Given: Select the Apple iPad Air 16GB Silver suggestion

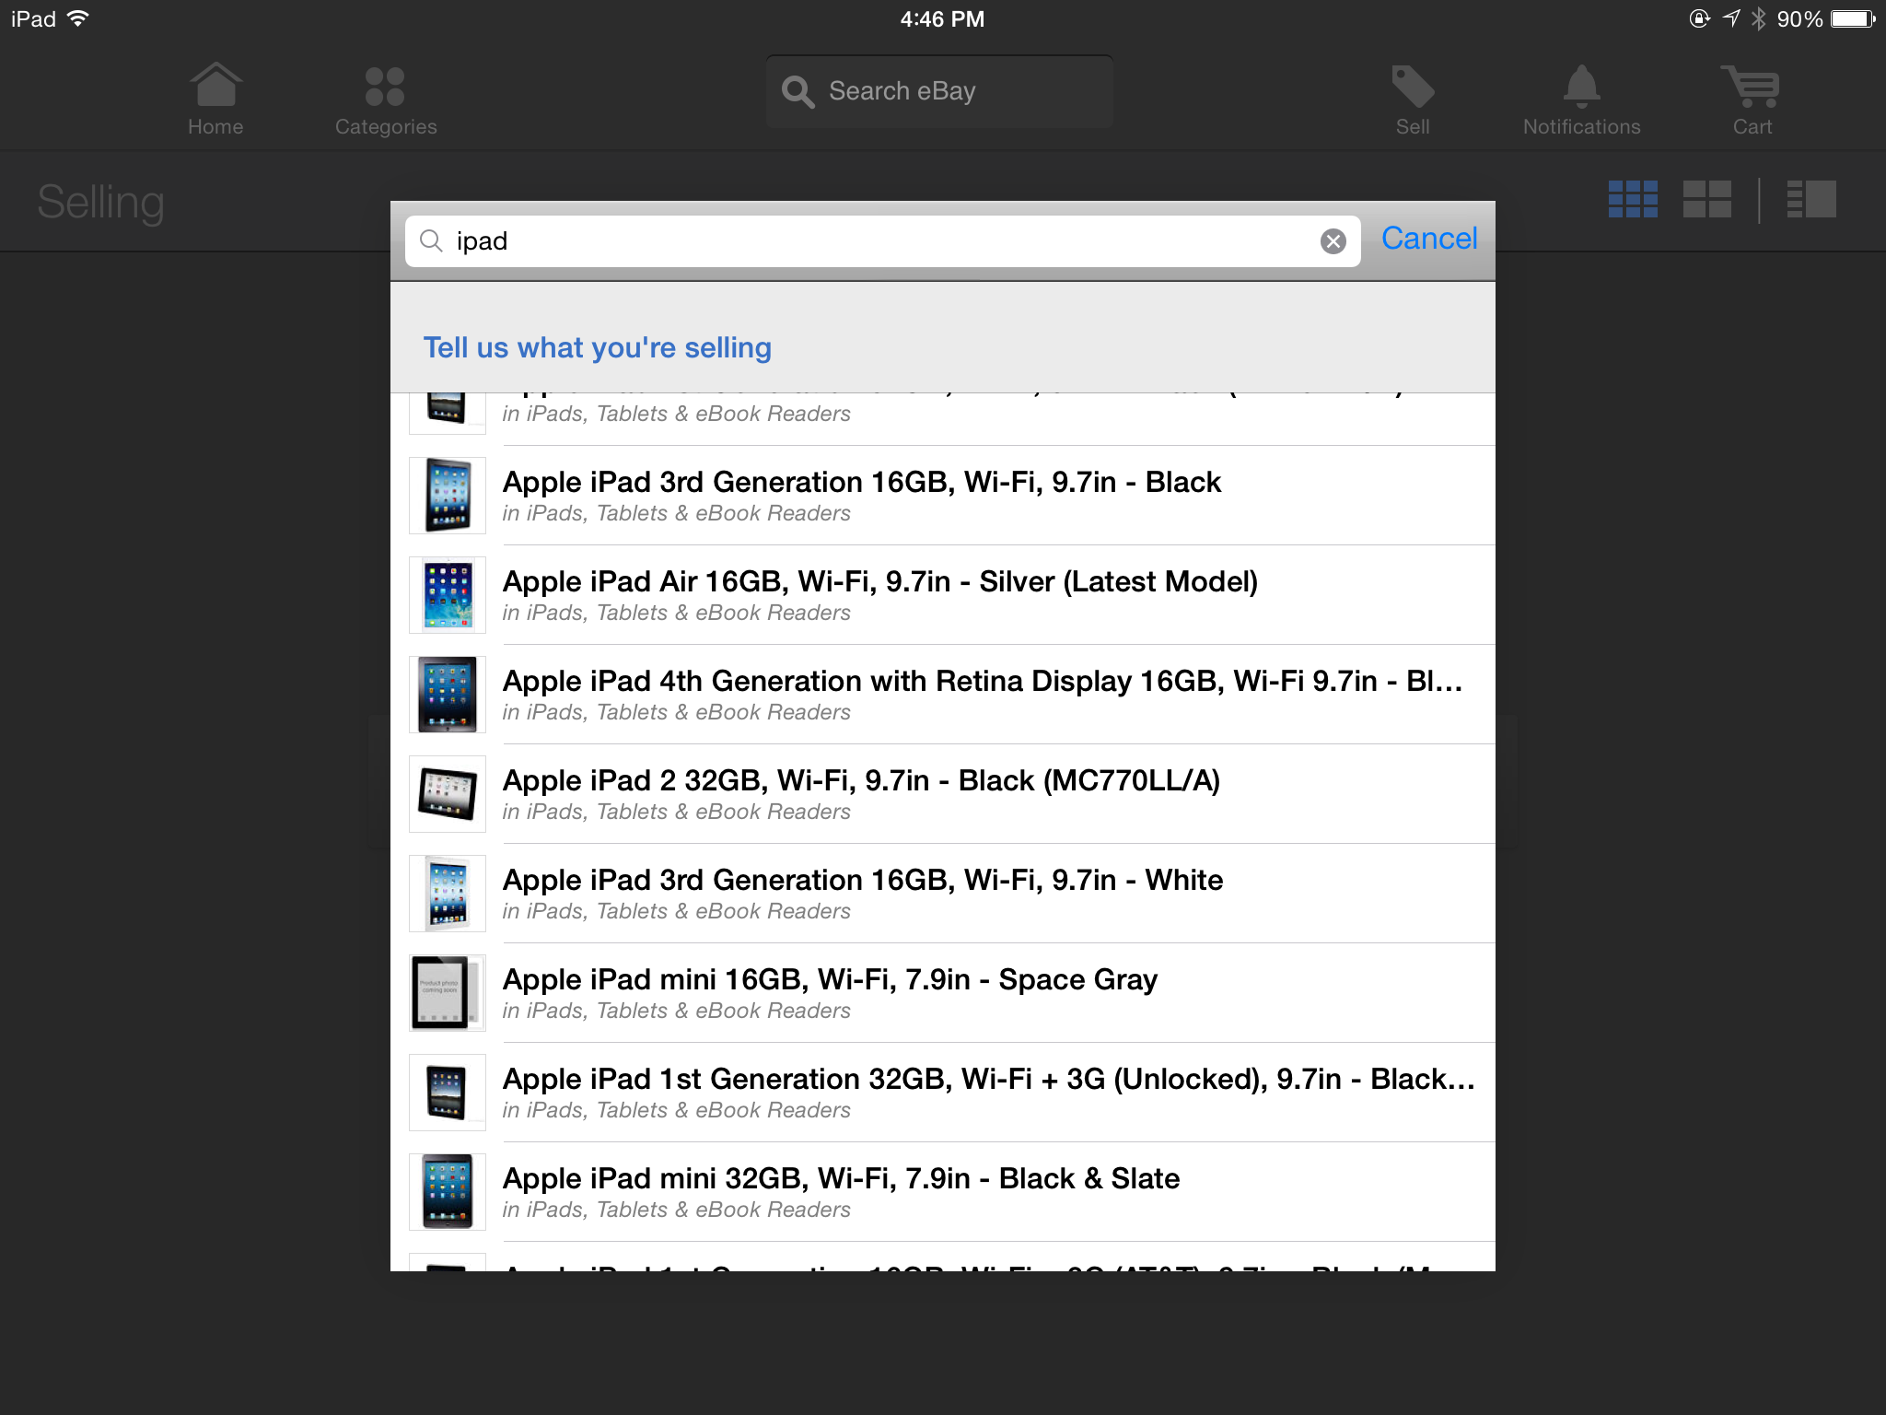Looking at the screenshot, I should point(879,594).
